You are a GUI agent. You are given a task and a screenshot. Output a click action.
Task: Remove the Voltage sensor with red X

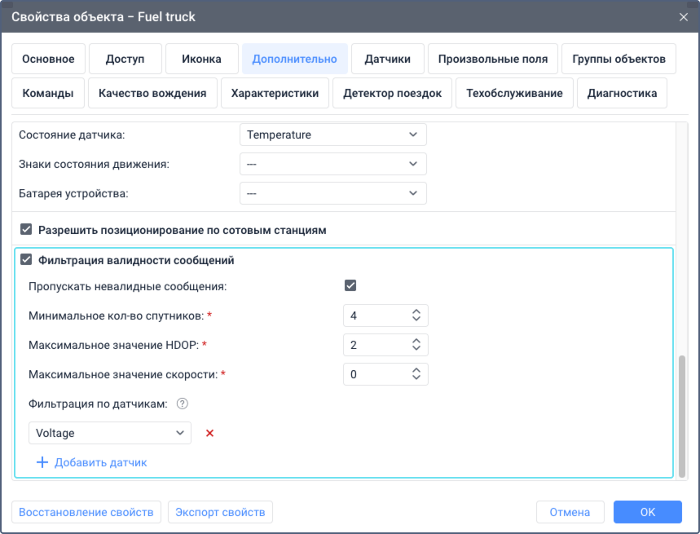pos(209,434)
